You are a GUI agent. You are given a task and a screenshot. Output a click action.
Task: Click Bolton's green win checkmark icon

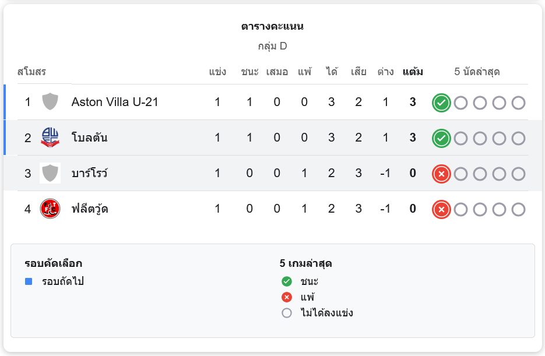(x=441, y=139)
